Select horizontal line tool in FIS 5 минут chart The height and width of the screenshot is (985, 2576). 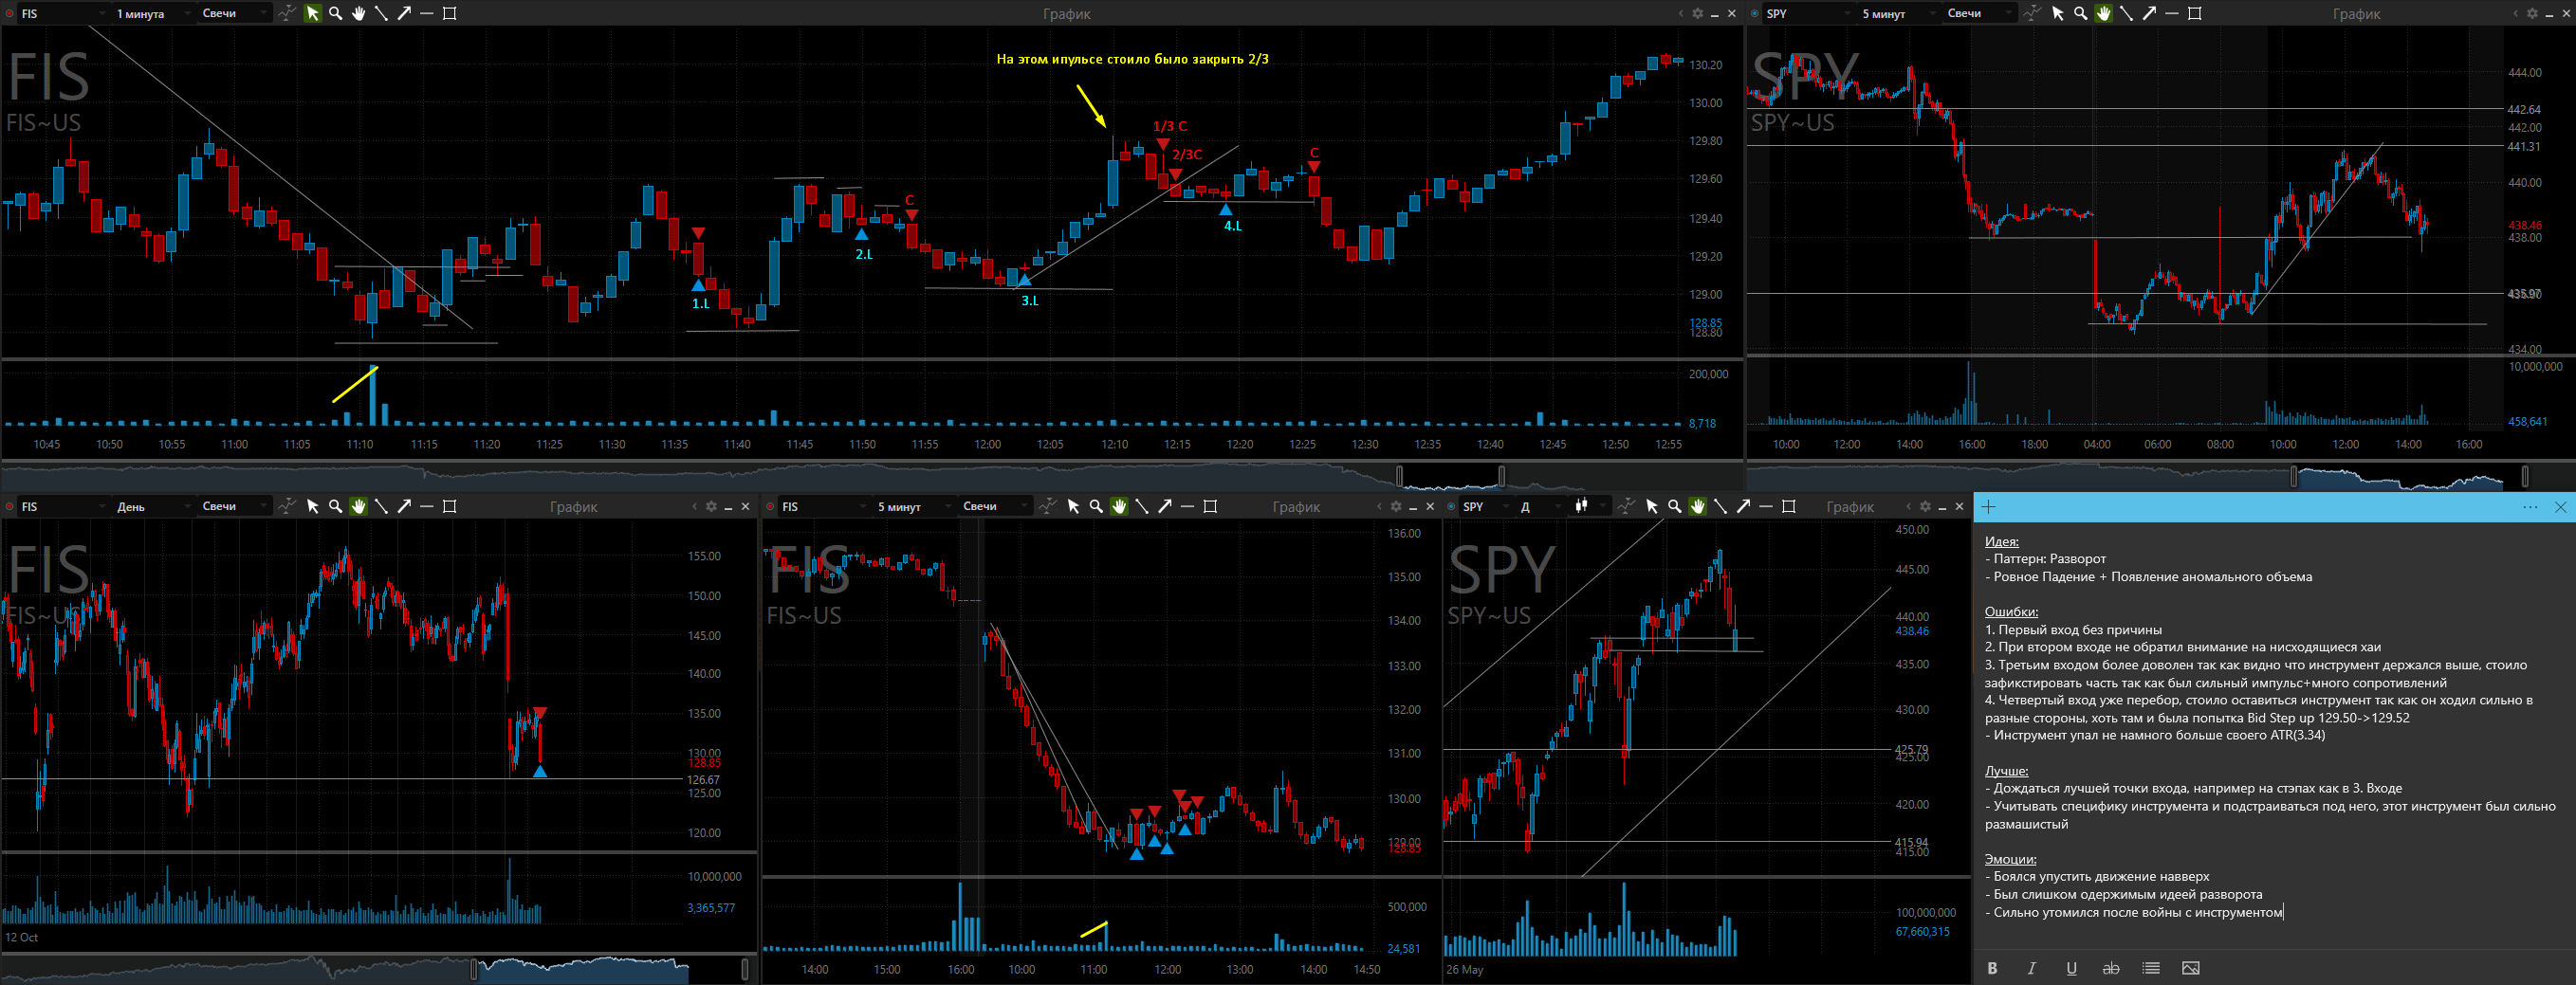click(x=1187, y=506)
